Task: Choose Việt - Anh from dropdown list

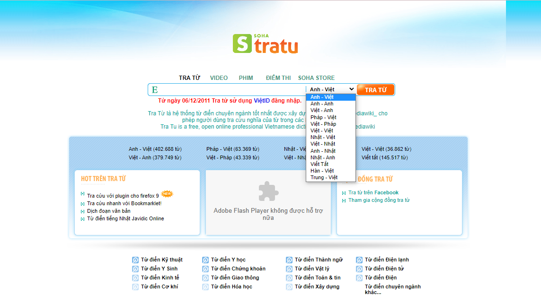Action: [331, 110]
